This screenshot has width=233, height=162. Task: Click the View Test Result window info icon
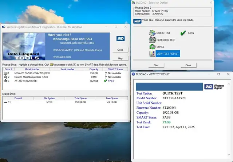tap(133, 74)
